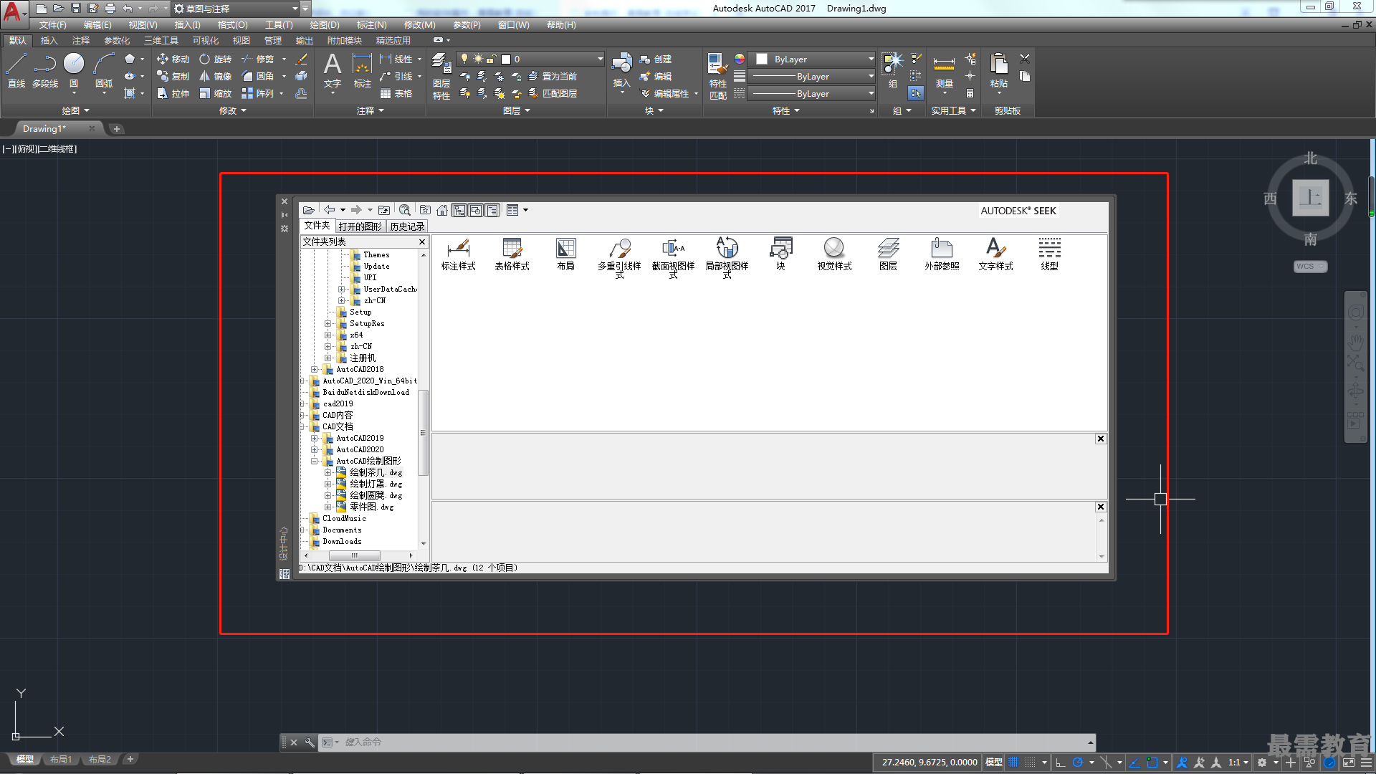The height and width of the screenshot is (774, 1376).
Task: Open the 文件(F) menu
Action: (x=52, y=25)
